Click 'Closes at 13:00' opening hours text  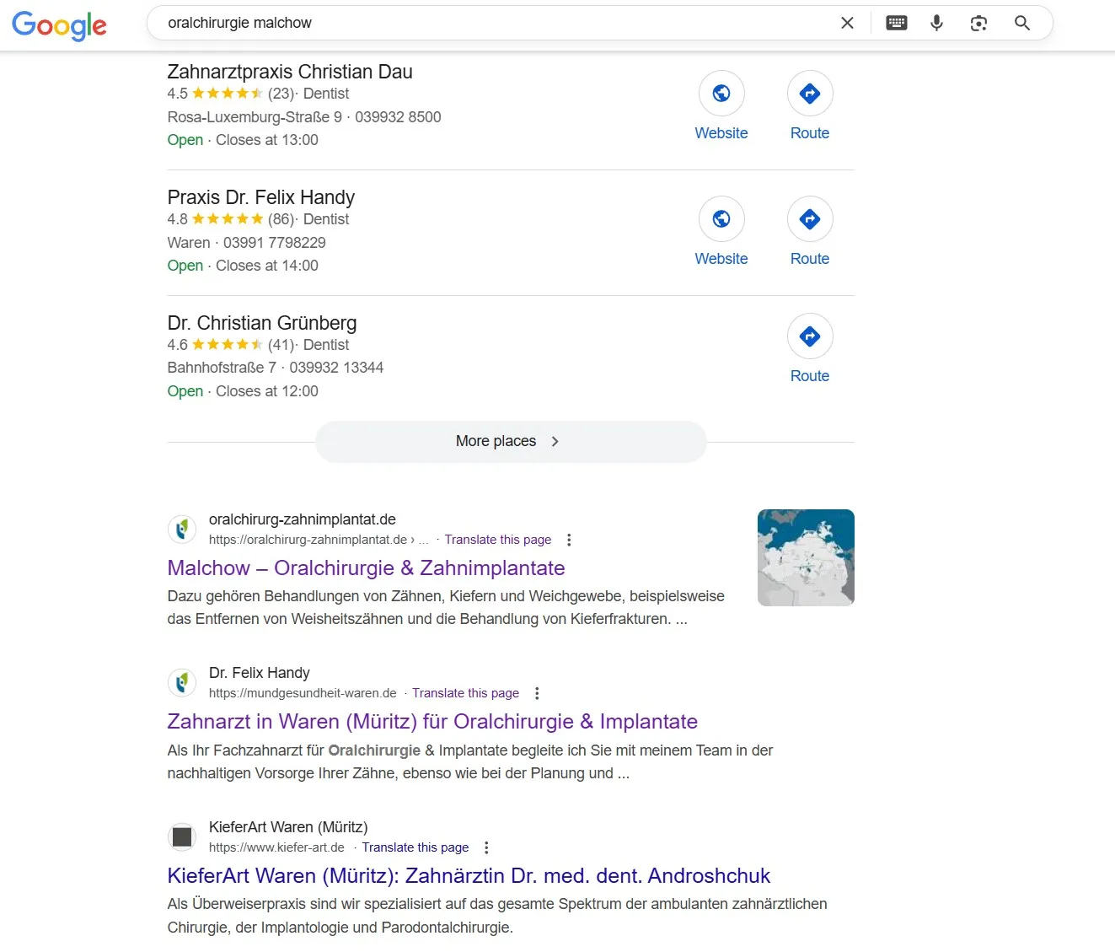pos(267,140)
